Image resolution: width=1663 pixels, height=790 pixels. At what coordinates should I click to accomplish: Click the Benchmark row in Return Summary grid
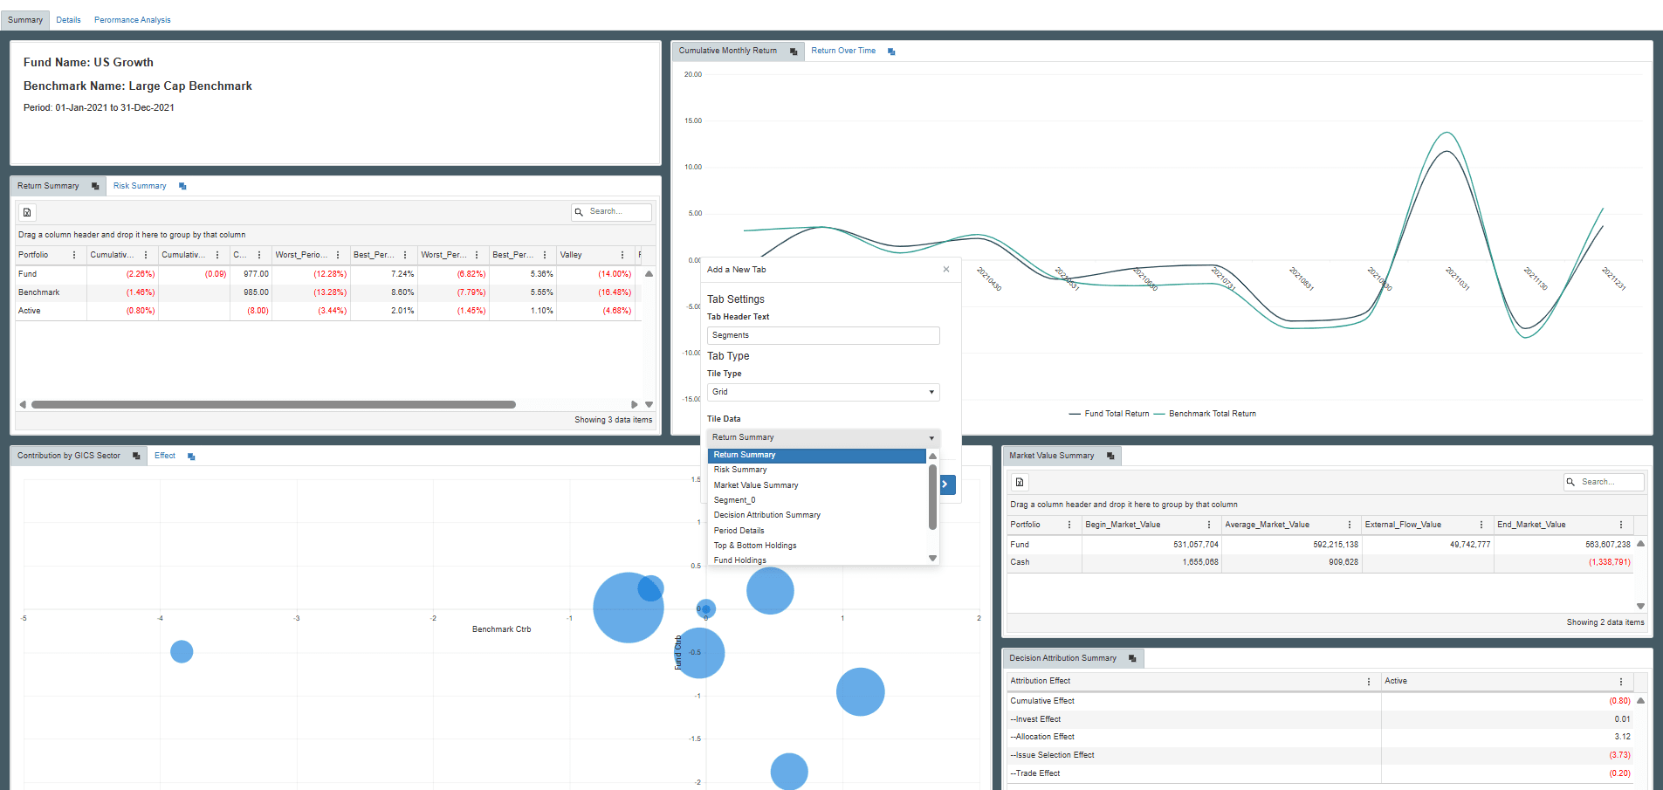(328, 292)
